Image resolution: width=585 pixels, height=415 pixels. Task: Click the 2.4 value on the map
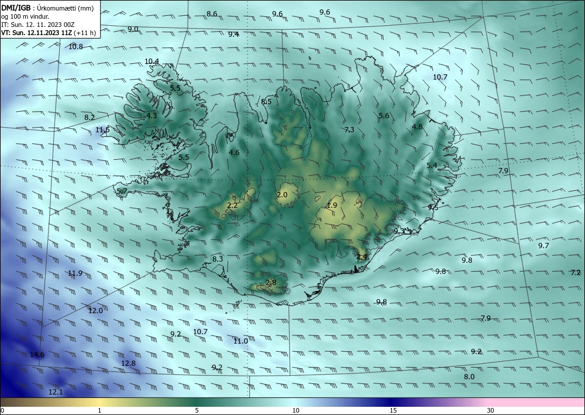[362, 257]
